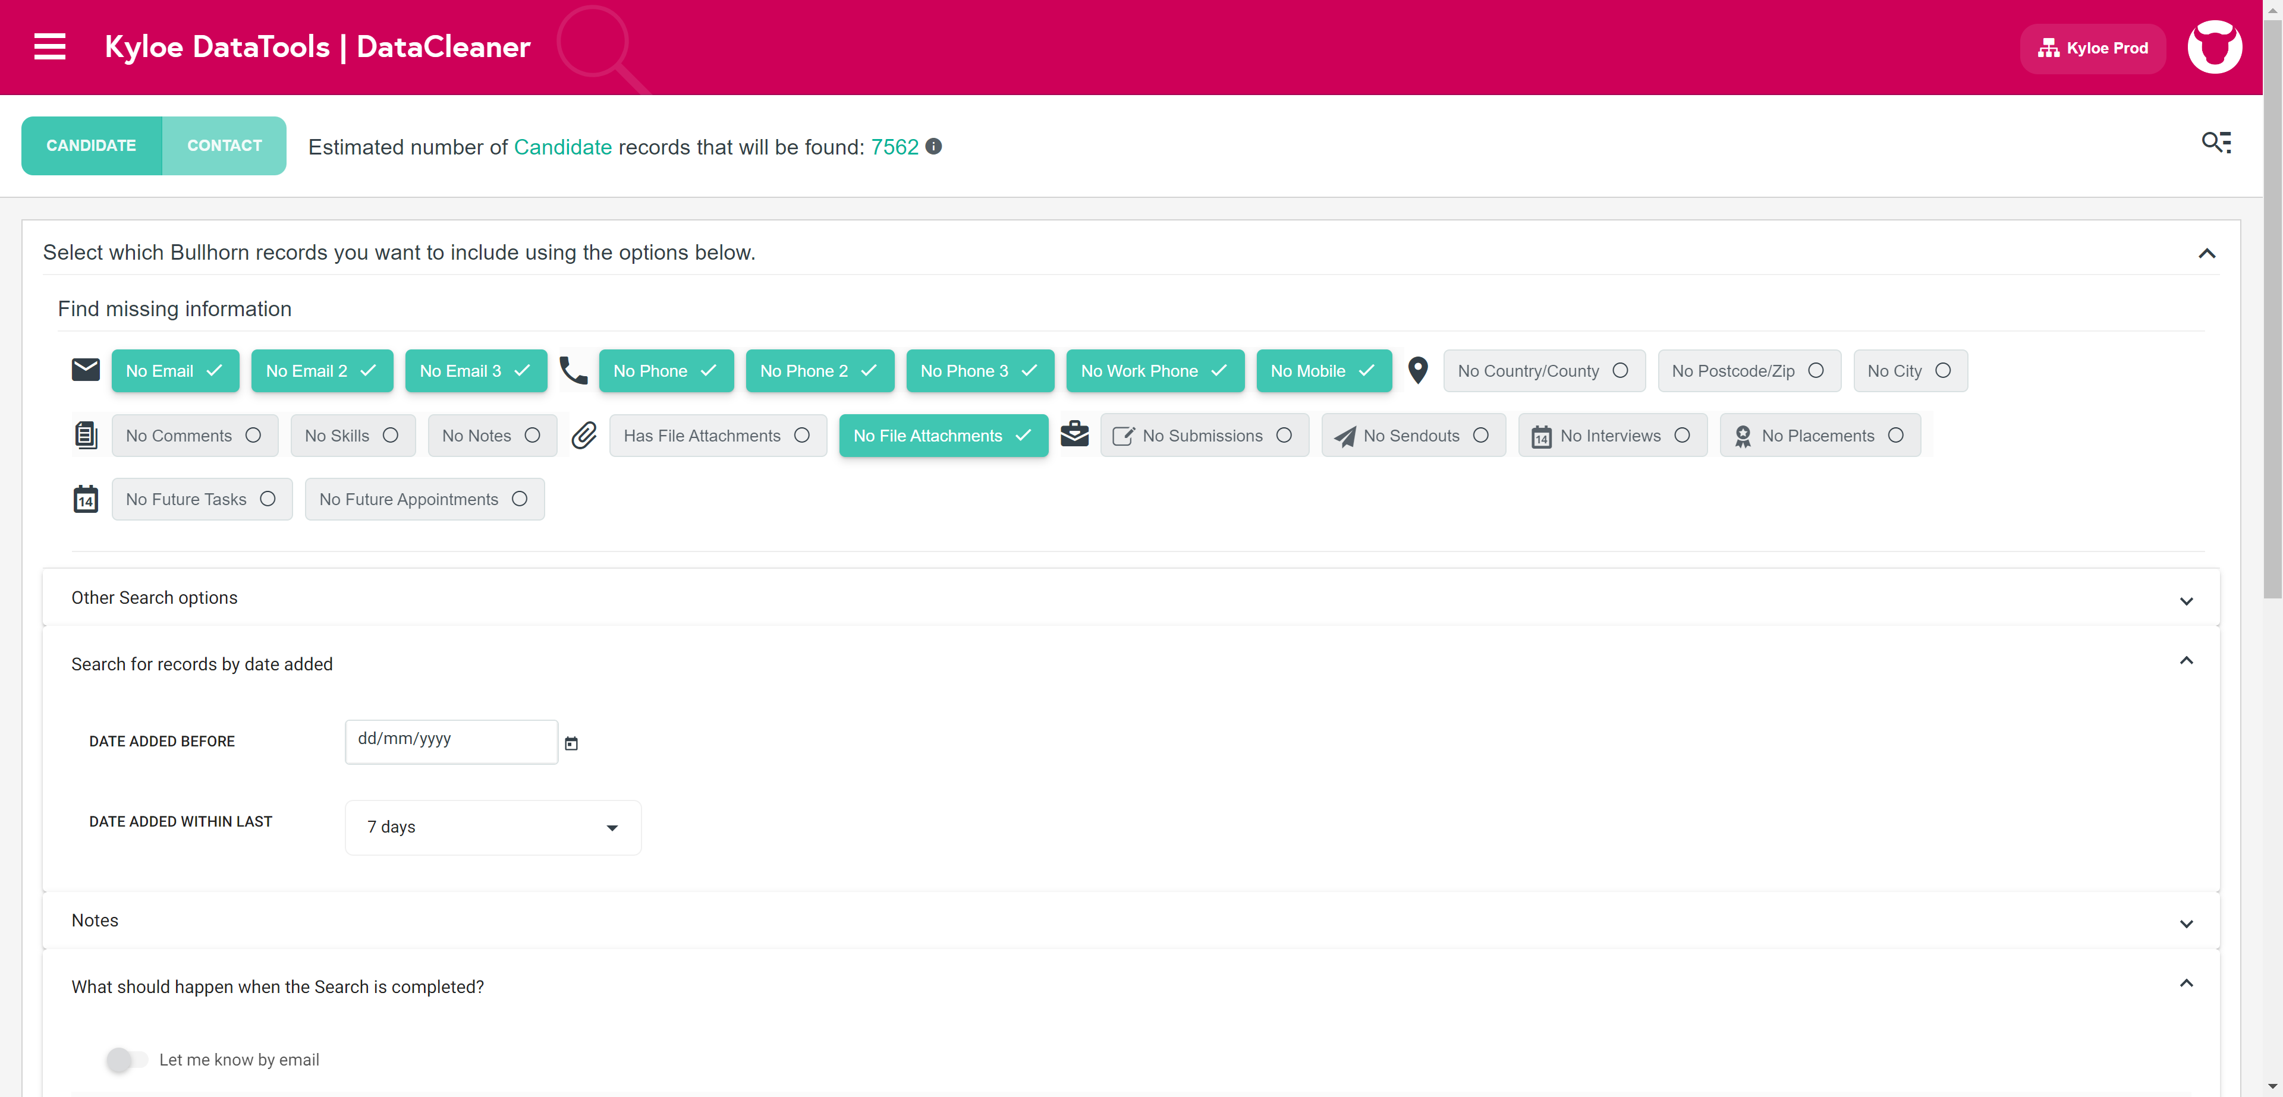Click the info icon next to 7562

[x=933, y=146]
